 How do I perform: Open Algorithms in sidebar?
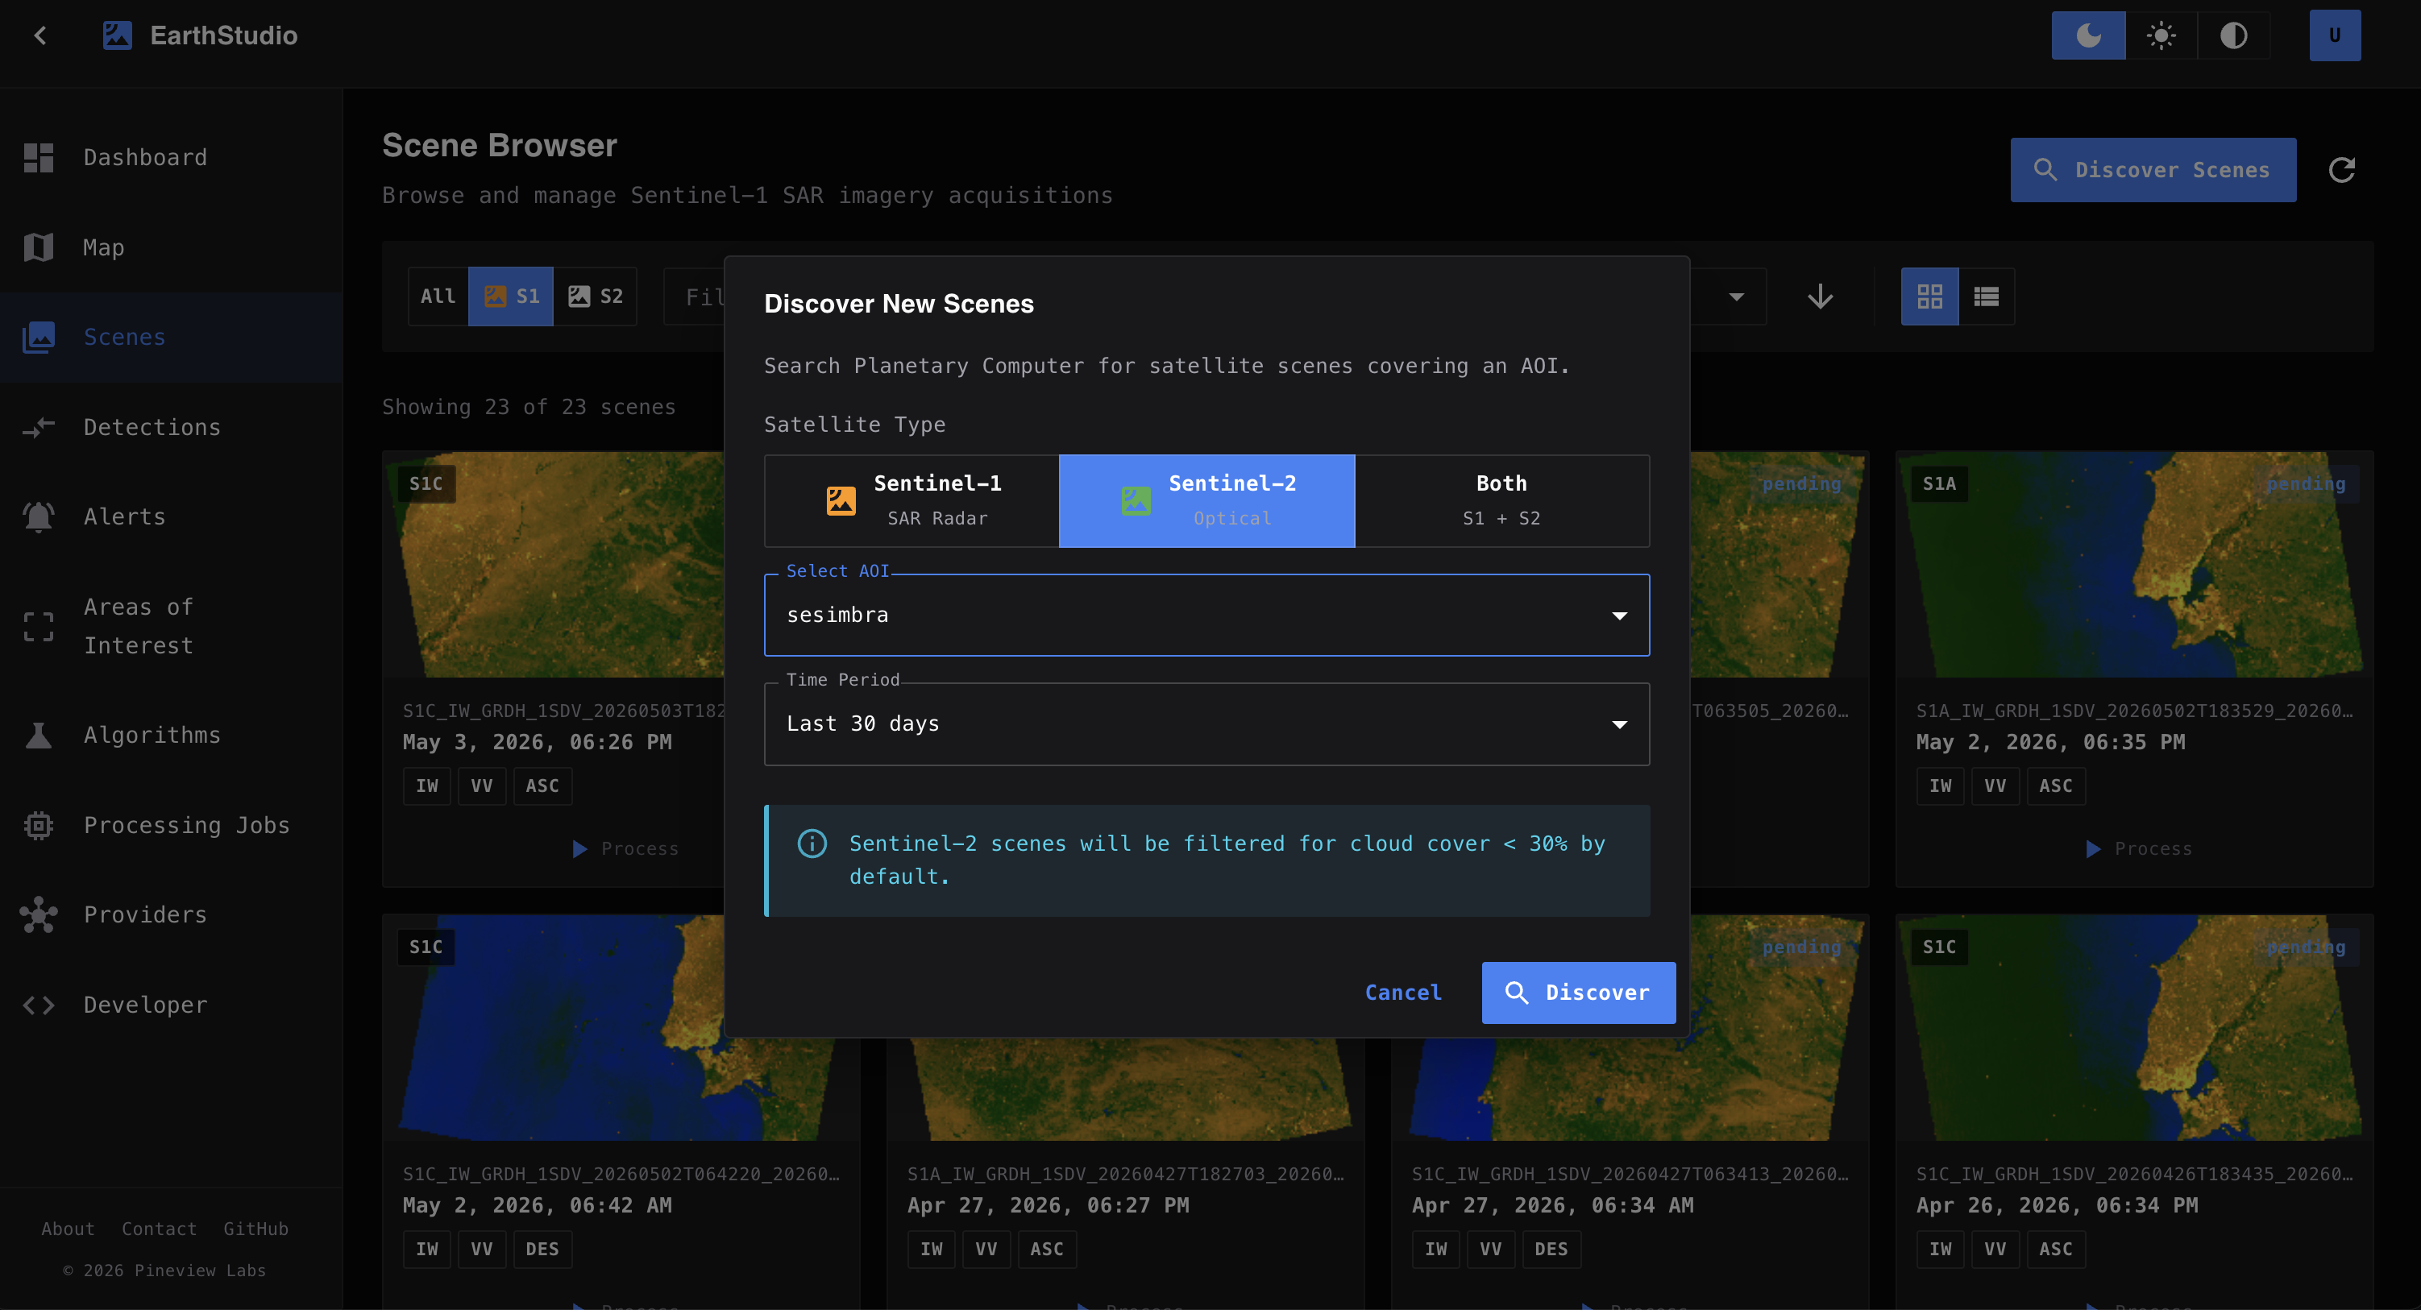171,735
